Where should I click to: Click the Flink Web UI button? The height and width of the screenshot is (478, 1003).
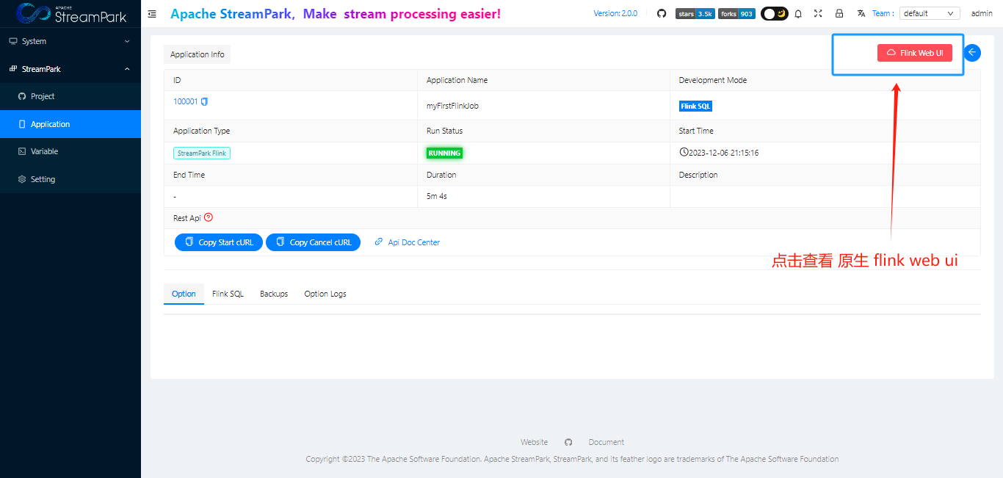click(x=914, y=52)
